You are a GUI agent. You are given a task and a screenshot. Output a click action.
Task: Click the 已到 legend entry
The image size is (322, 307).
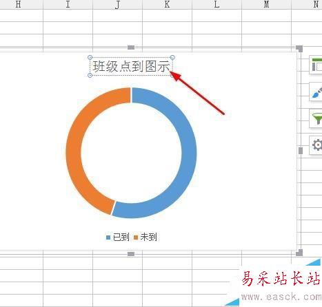point(117,237)
